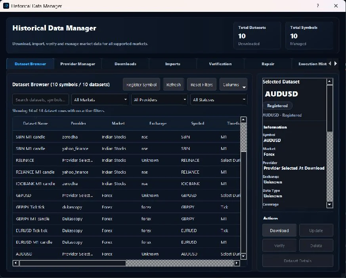Click the Register Symbol button
Image resolution: width=346 pixels, height=278 pixels.
[141, 85]
